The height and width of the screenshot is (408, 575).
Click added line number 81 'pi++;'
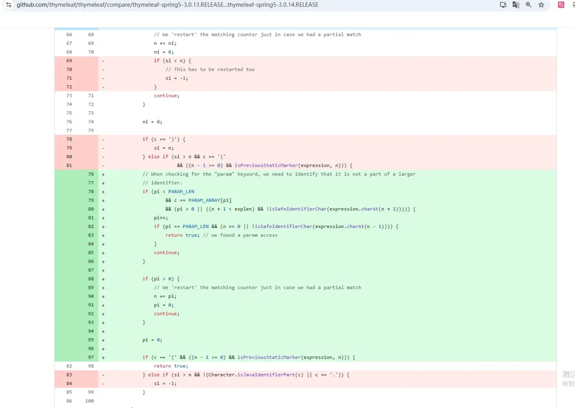tap(91, 217)
